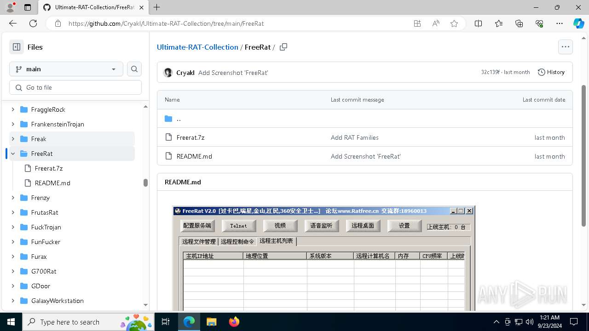Open Ultimate-RAT-Collection breadcrumb link

click(197, 47)
